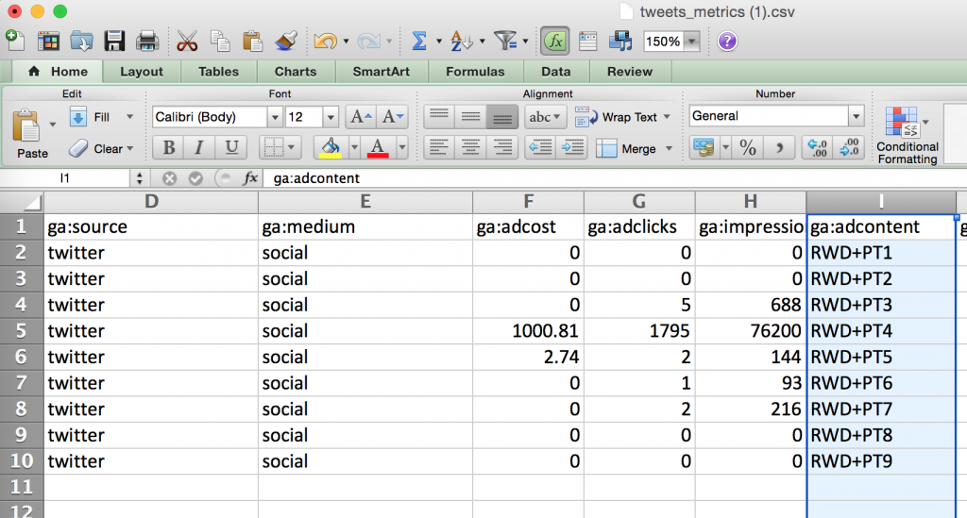This screenshot has width=967, height=518.
Task: Toggle Align Middle vertical alignment
Action: pyautogui.click(x=470, y=116)
